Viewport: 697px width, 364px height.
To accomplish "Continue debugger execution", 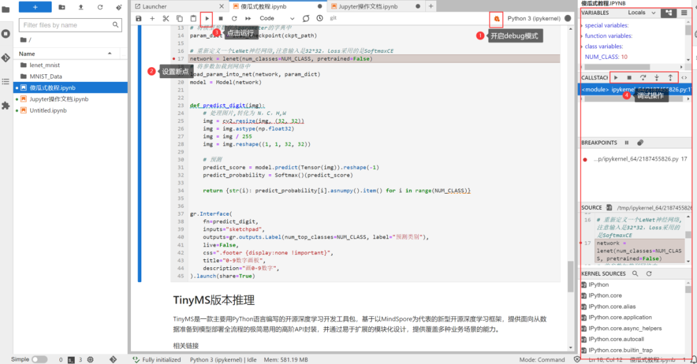I will (616, 78).
